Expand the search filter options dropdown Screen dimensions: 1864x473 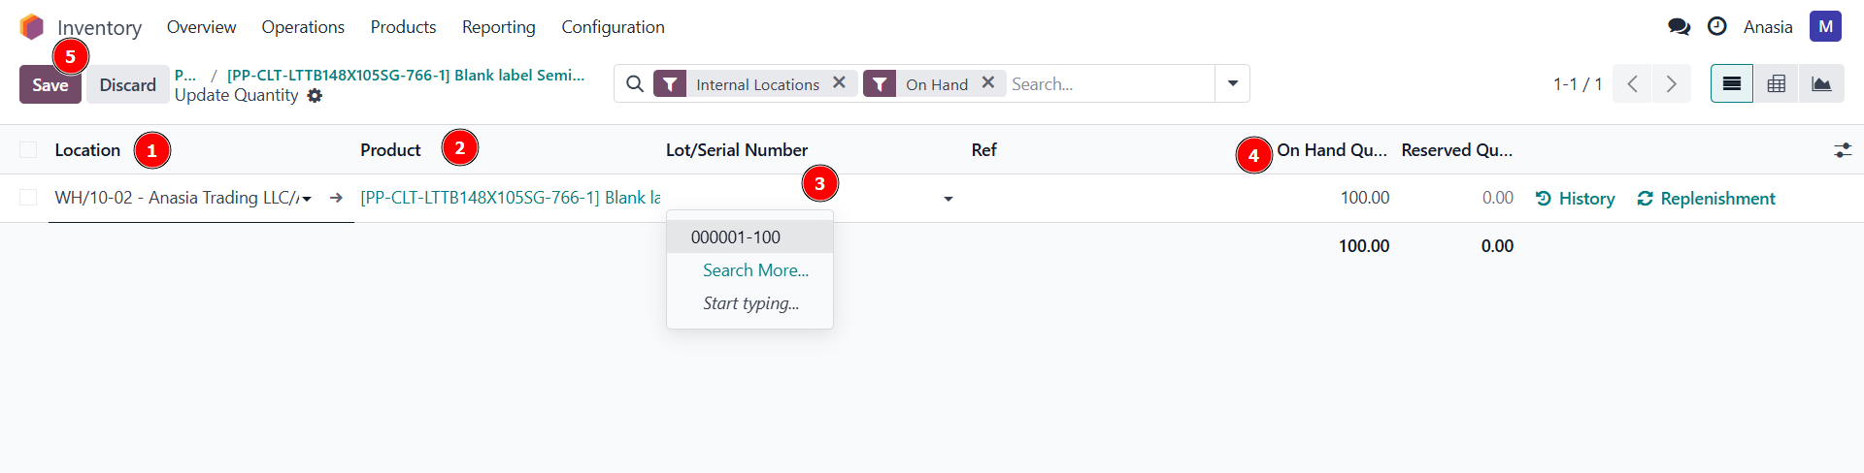pos(1232,84)
